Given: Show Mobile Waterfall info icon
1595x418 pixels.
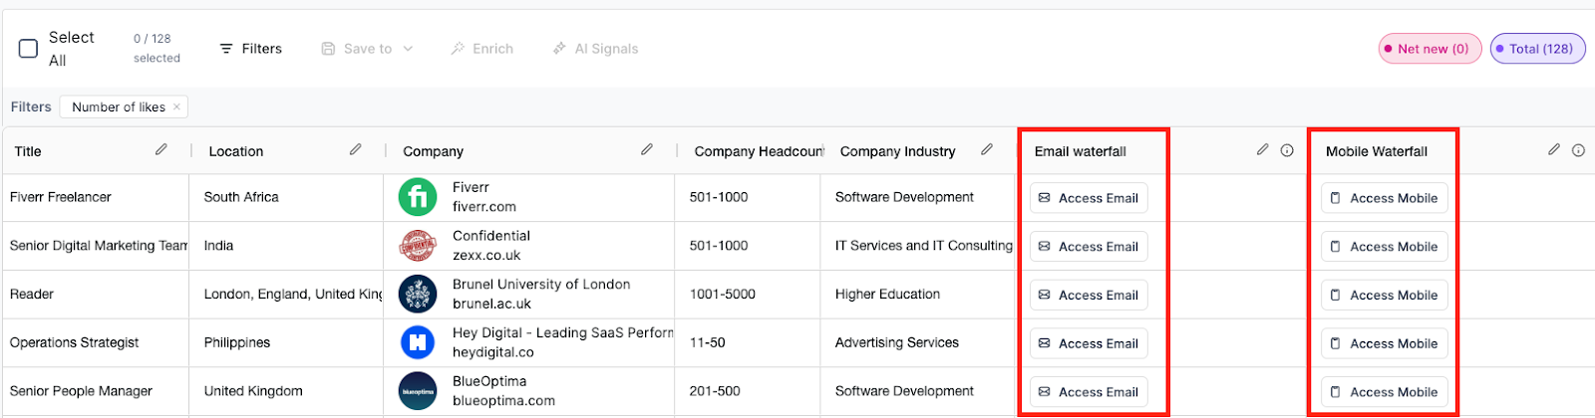Looking at the screenshot, I should (x=1578, y=150).
